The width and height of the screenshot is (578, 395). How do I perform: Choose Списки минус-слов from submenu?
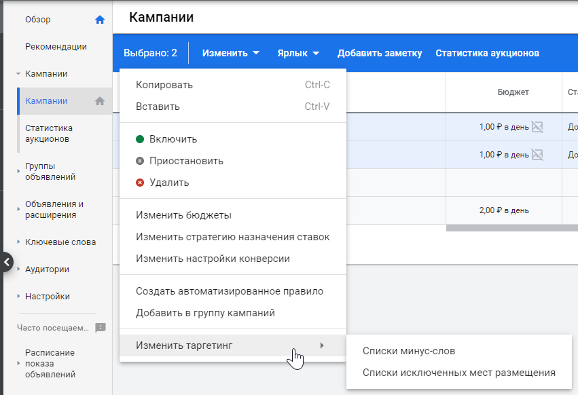tap(409, 351)
